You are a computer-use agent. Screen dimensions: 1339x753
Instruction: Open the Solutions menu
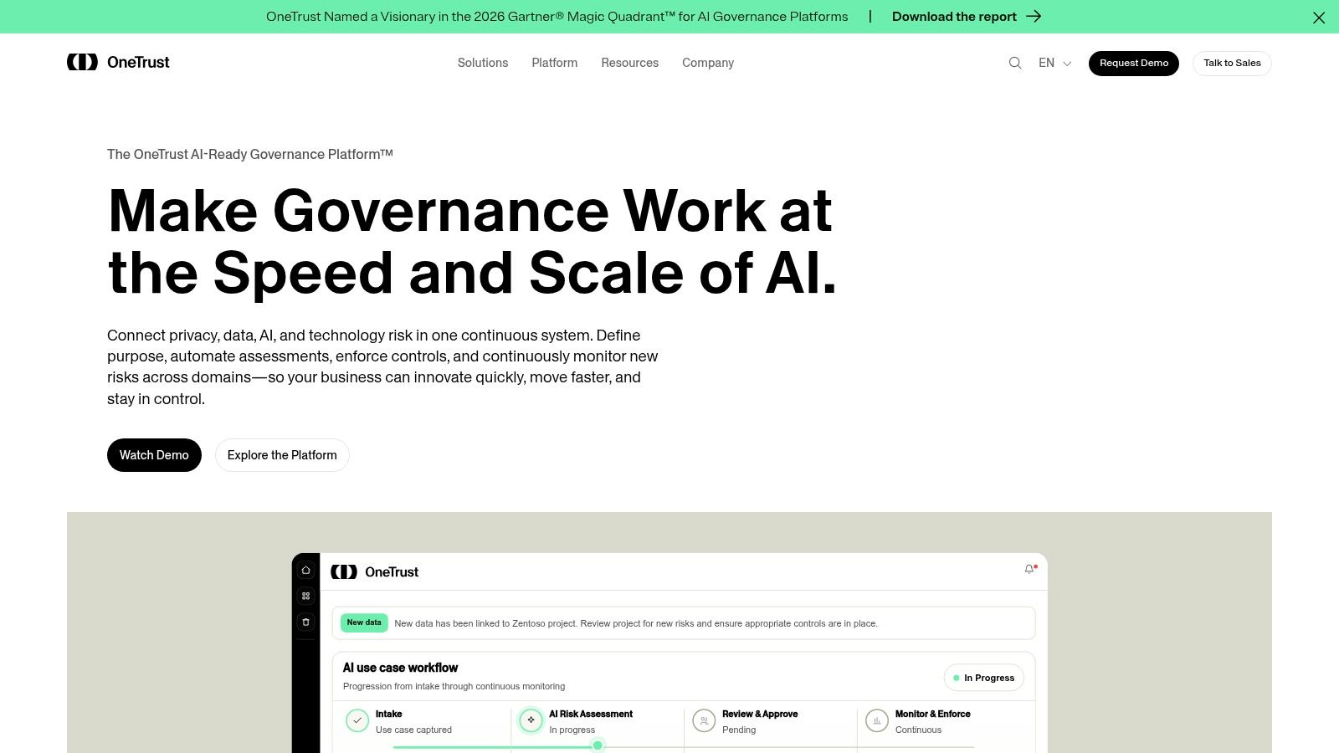(x=483, y=63)
